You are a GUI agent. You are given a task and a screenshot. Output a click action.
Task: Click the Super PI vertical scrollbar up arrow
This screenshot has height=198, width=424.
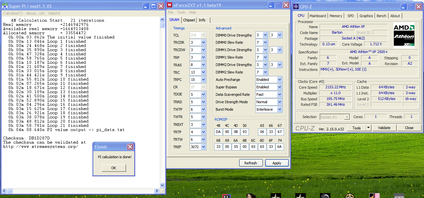[x=162, y=20]
